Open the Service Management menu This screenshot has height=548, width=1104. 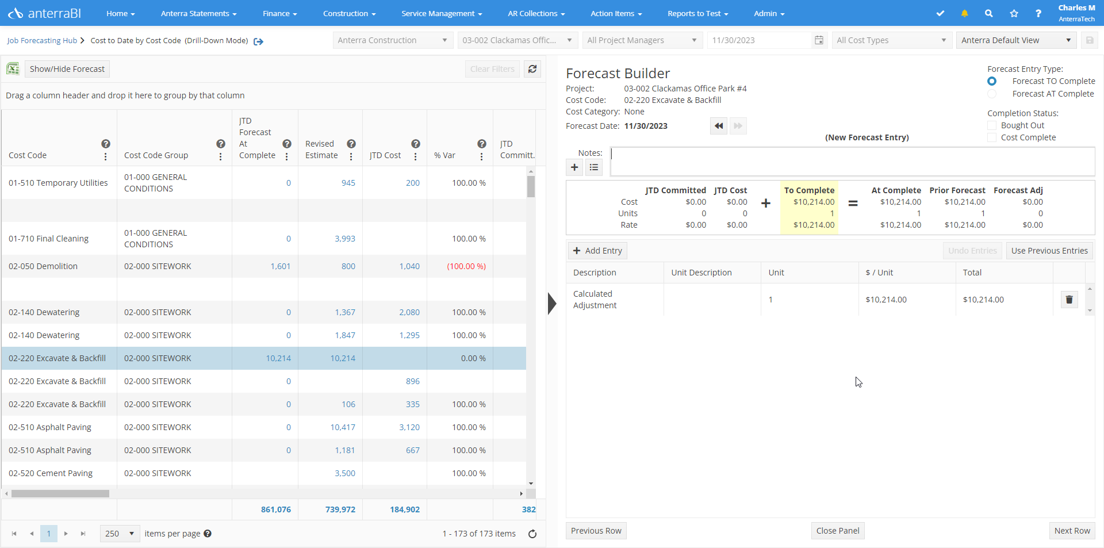442,13
